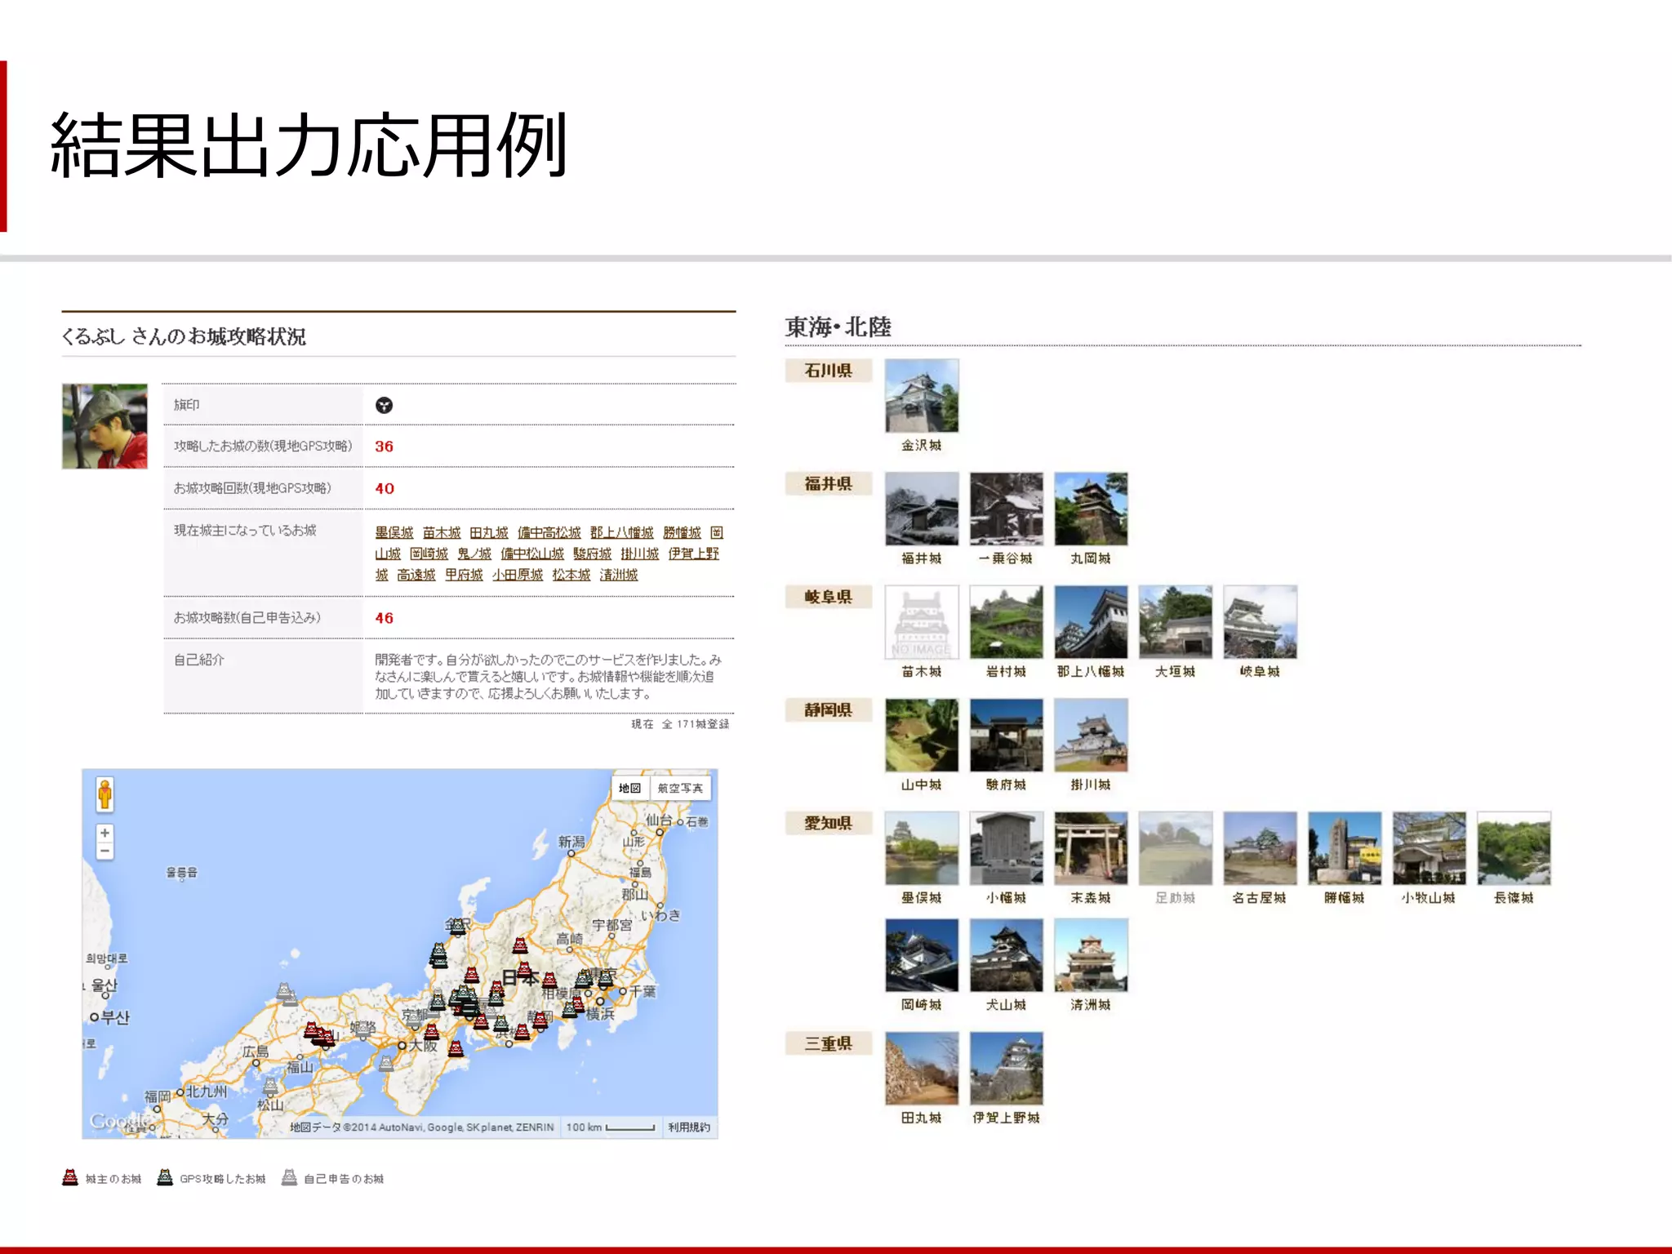Open the 末森城 photo thumbnail
Image resolution: width=1672 pixels, height=1254 pixels.
1092,848
